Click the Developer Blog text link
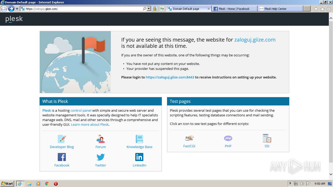 [62, 147]
